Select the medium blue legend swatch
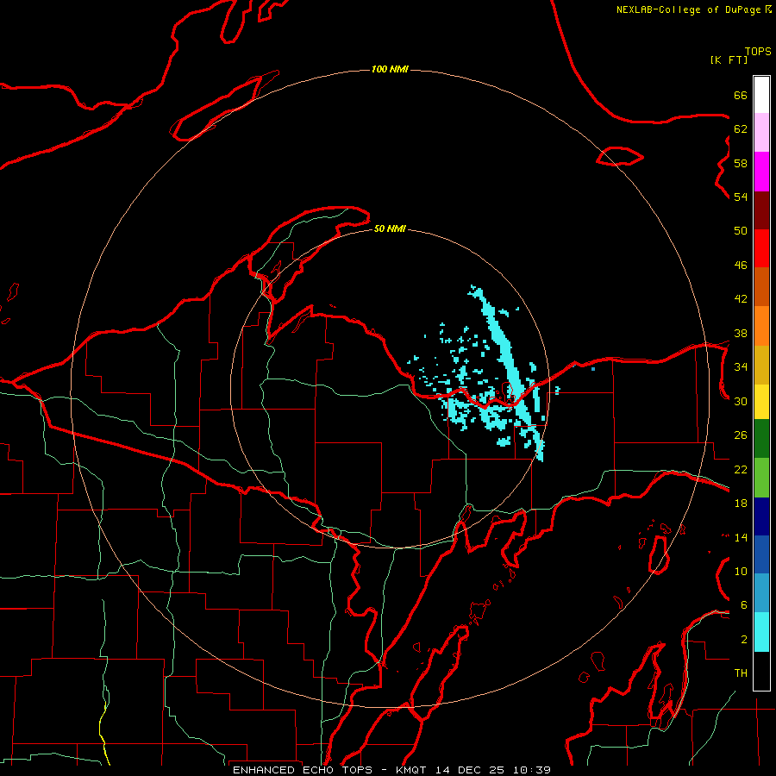This screenshot has height=776, width=776. tap(761, 554)
